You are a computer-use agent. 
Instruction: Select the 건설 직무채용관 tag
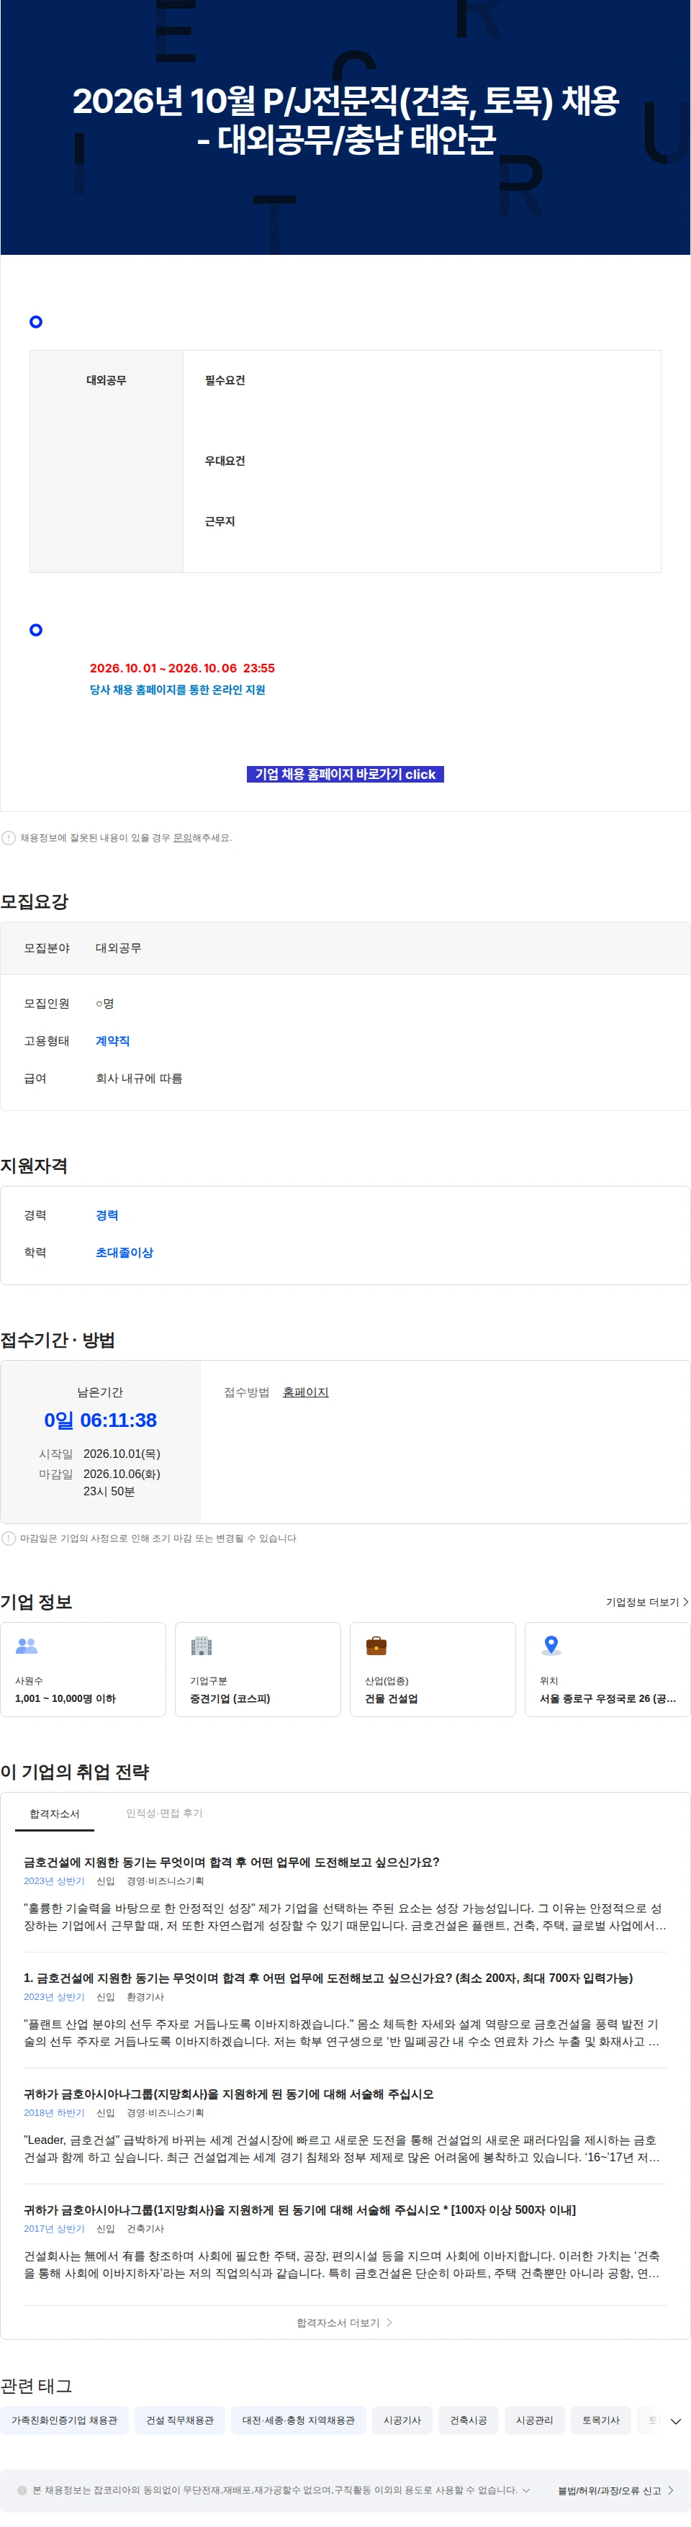coord(179,2420)
